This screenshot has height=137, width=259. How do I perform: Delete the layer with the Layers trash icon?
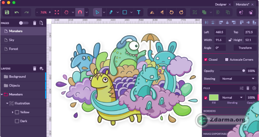[x=34, y=68]
